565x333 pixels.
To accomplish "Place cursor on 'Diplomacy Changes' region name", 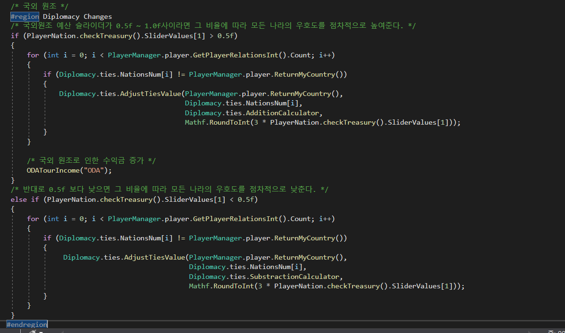I will pos(77,16).
